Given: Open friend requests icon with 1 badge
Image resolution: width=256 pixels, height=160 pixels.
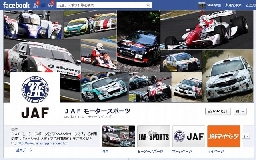Looking at the screenshot, I should click(x=36, y=5).
